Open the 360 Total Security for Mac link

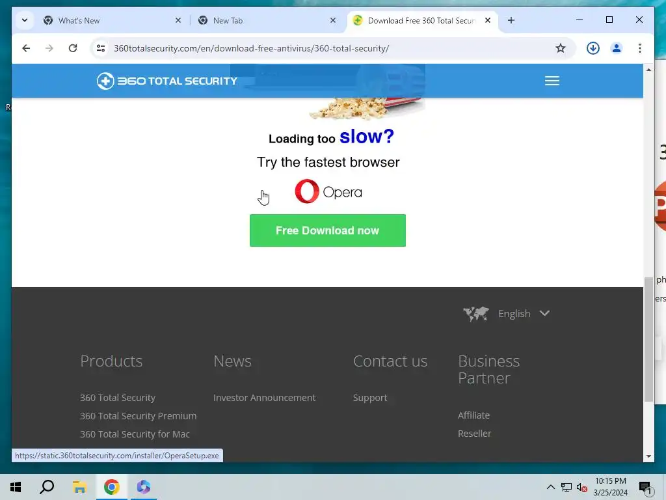135,434
